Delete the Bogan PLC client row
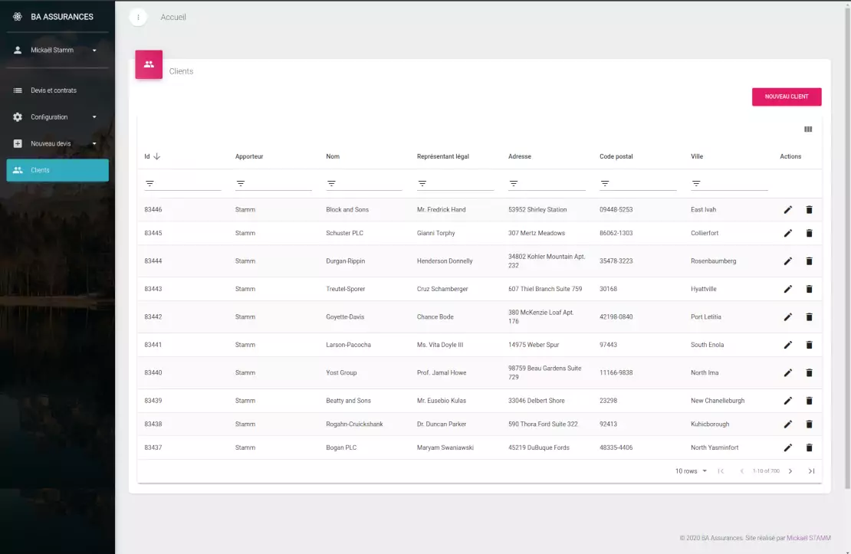851x554 pixels. (x=809, y=447)
